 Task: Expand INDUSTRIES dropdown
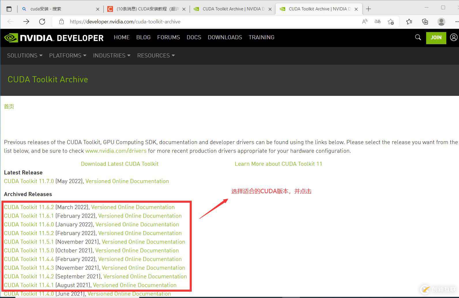tap(112, 55)
